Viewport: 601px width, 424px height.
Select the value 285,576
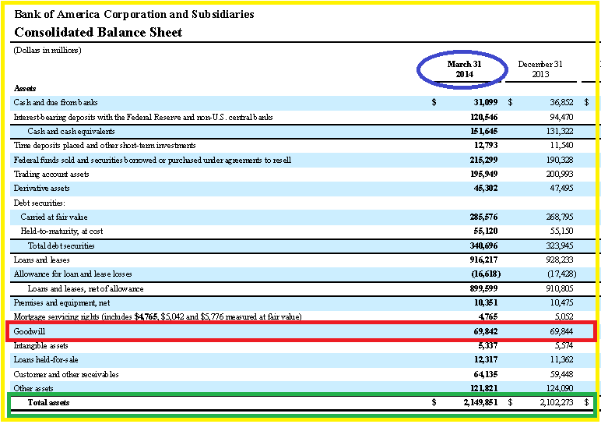483,217
